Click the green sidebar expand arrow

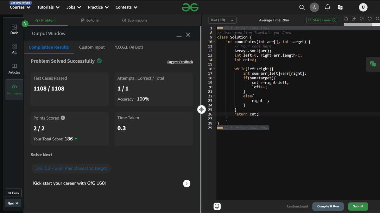[x=25, y=23]
